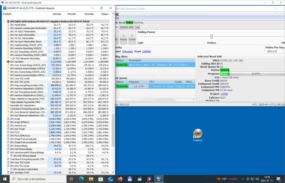The width and height of the screenshot is (285, 183).
Task: Click bolt icon of Teljes videókártya fogyasztás (TGP)
Action: pyautogui.click(x=8, y=99)
